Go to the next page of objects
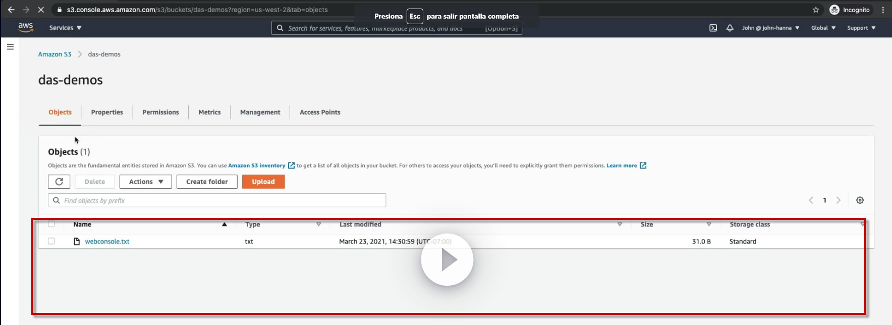 [x=839, y=200]
